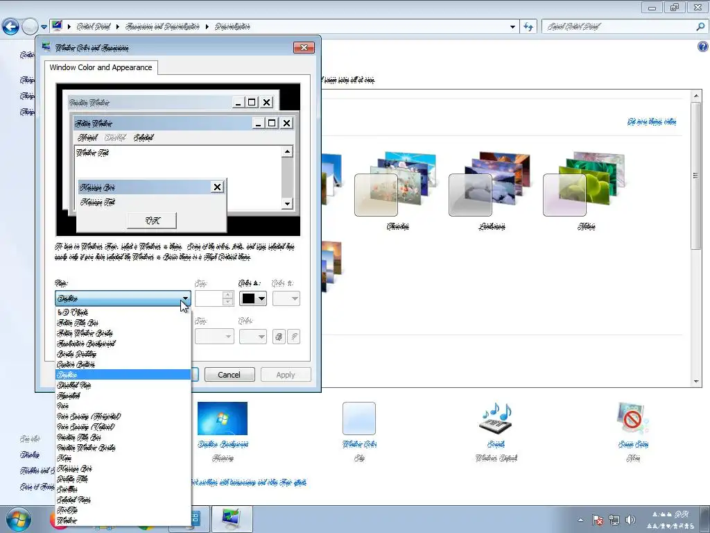Go back with the Explorer back arrow

[x=10, y=26]
